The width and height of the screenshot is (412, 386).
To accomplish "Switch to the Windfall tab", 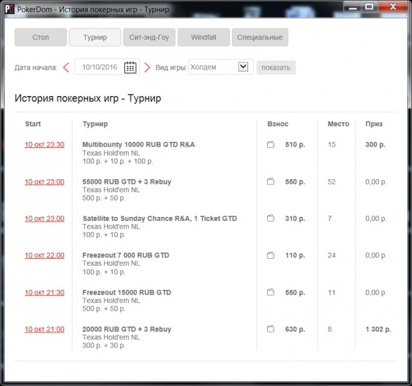I will point(204,37).
